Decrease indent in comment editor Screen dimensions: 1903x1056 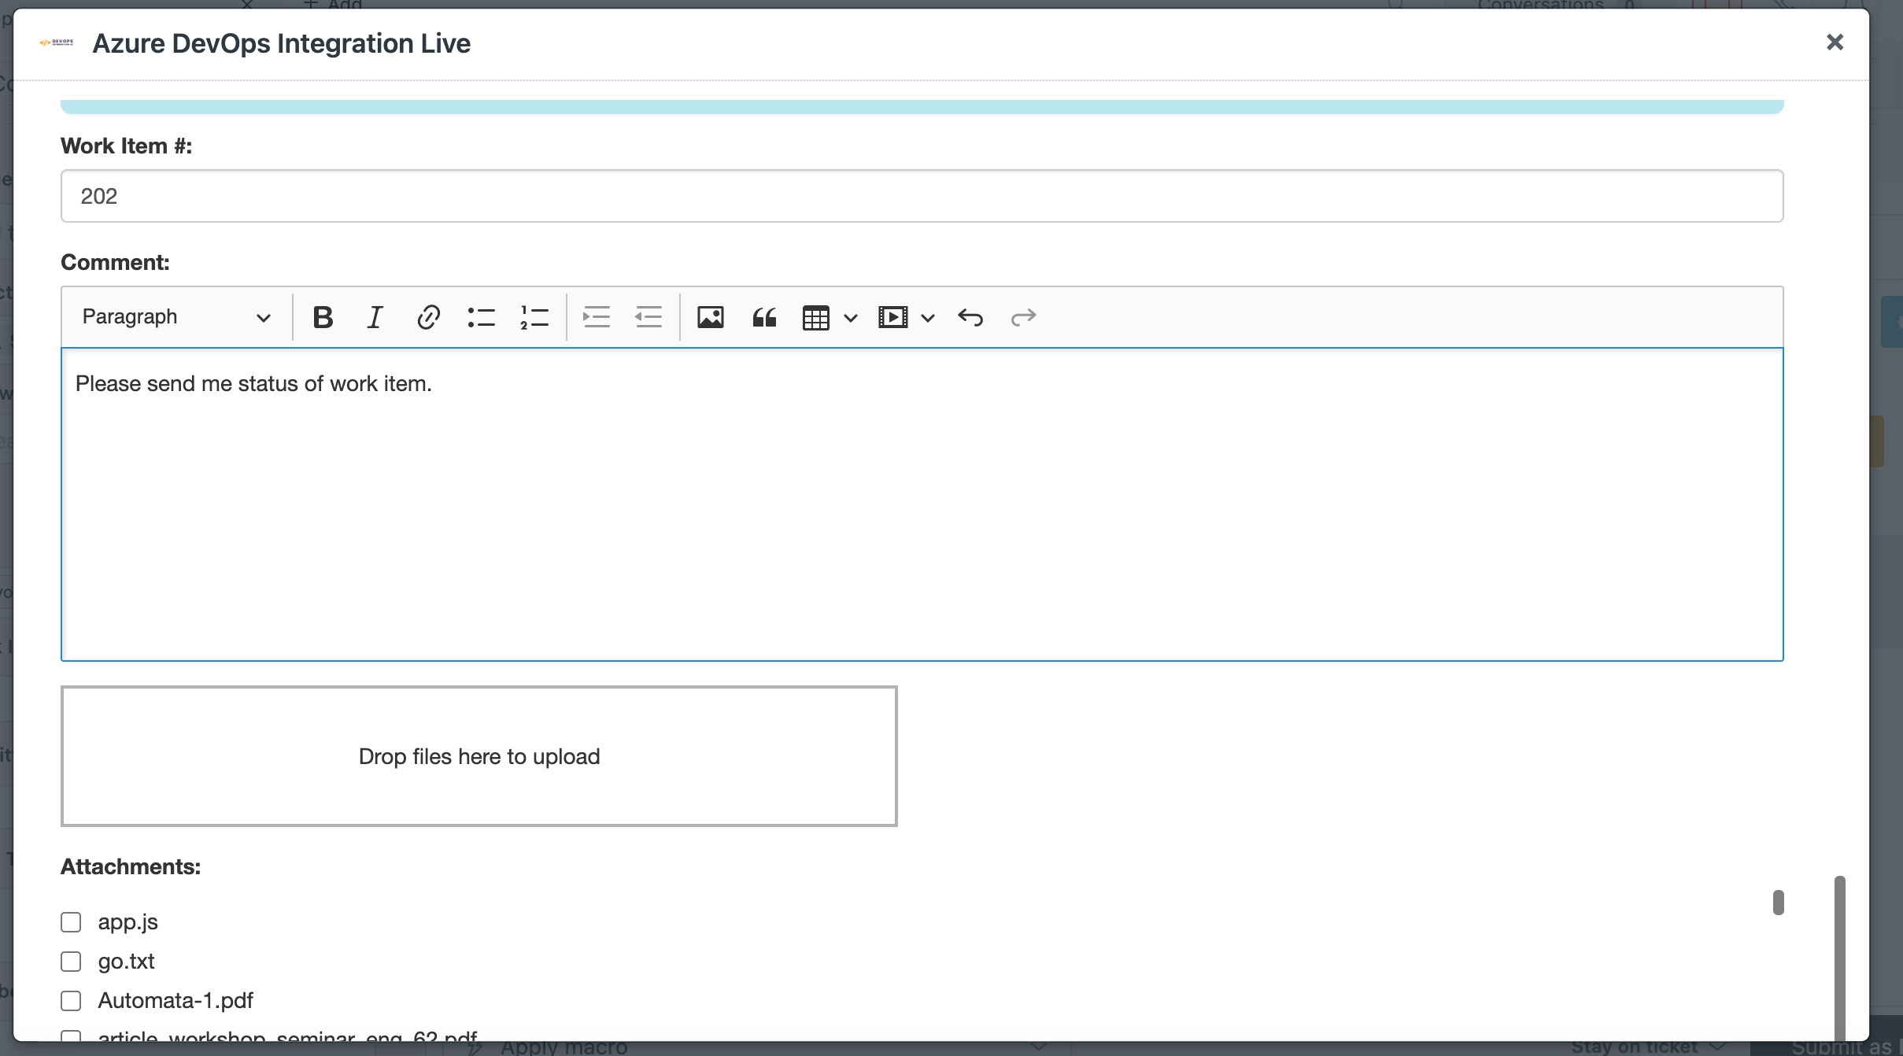click(648, 317)
